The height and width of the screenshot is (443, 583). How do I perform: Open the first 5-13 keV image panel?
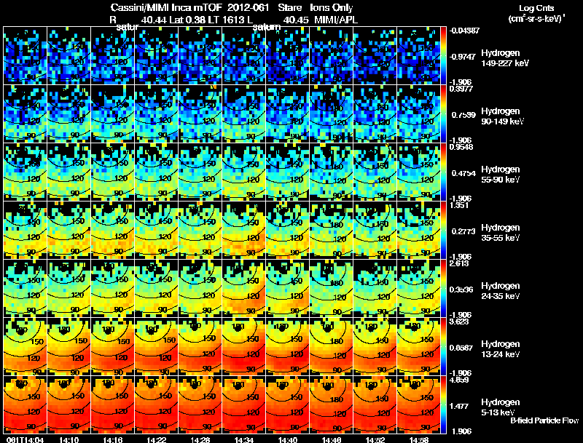click(26, 404)
